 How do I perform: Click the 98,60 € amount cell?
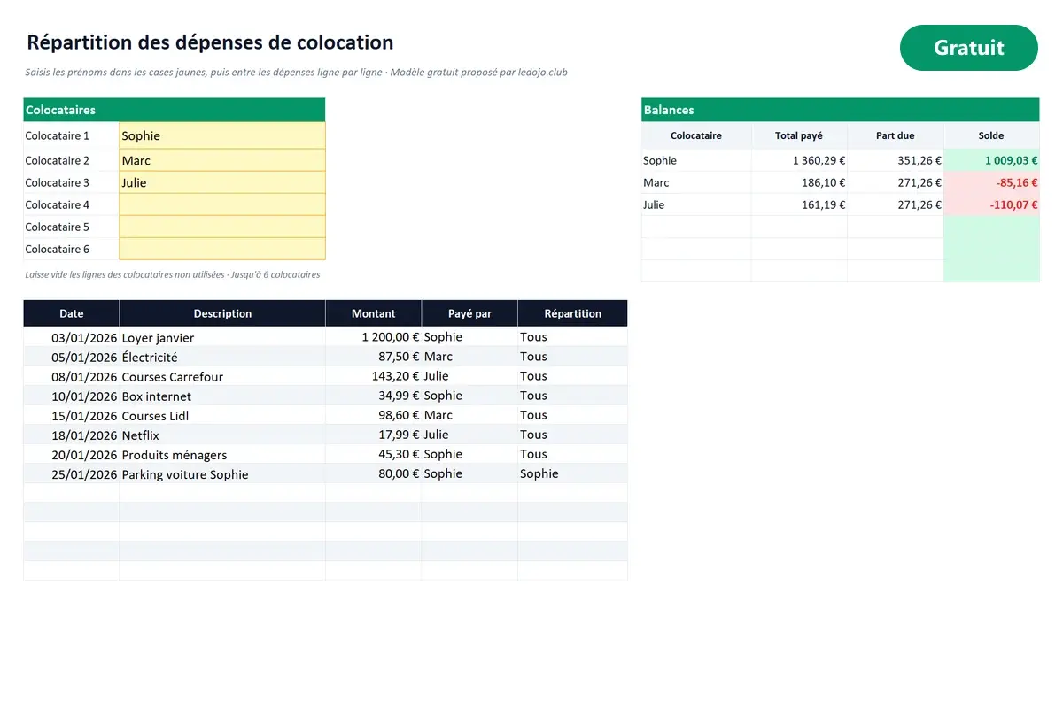(x=373, y=415)
